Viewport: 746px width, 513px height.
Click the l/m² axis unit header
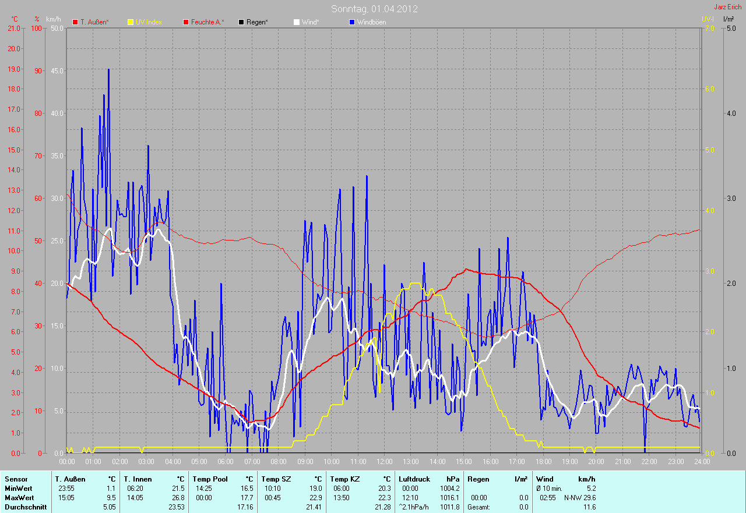click(728, 19)
